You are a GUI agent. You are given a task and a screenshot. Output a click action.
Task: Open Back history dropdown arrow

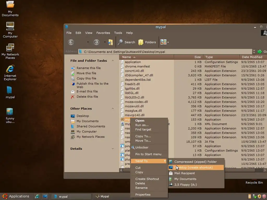(x=88, y=42)
